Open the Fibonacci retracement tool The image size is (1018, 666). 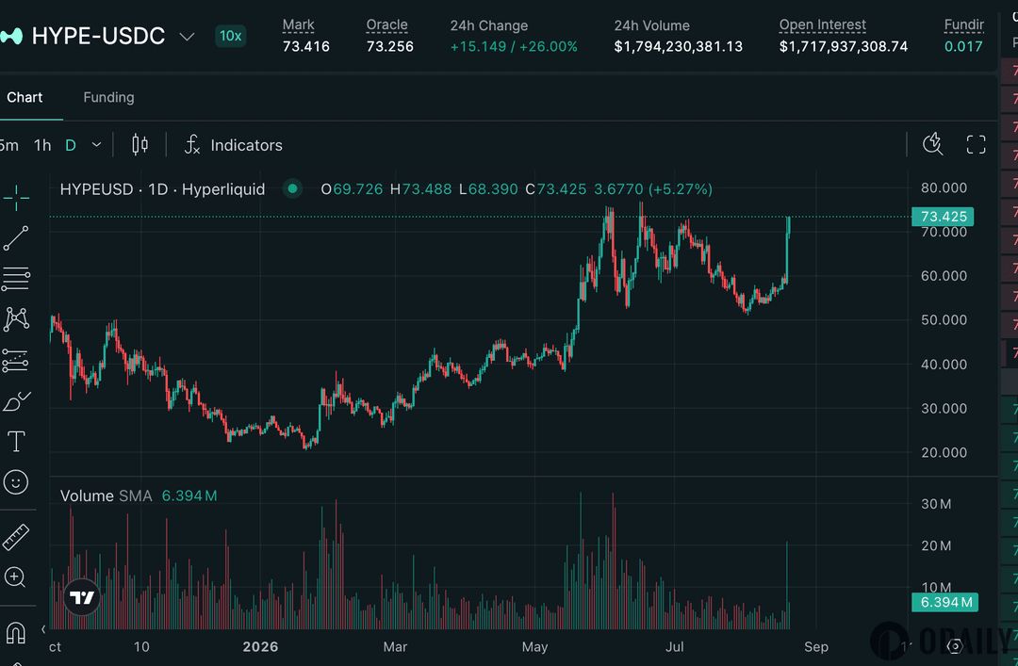[x=16, y=279]
